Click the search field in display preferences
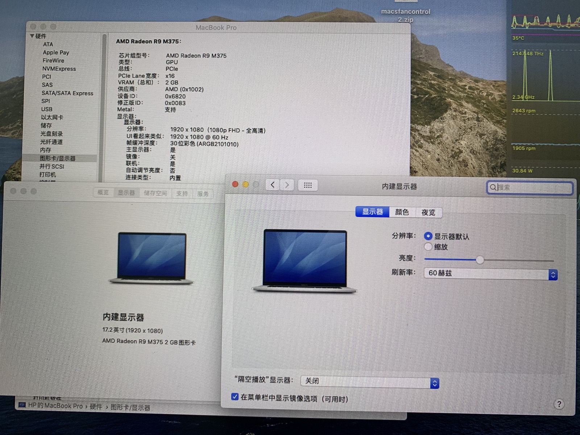The width and height of the screenshot is (580, 435). (530, 188)
